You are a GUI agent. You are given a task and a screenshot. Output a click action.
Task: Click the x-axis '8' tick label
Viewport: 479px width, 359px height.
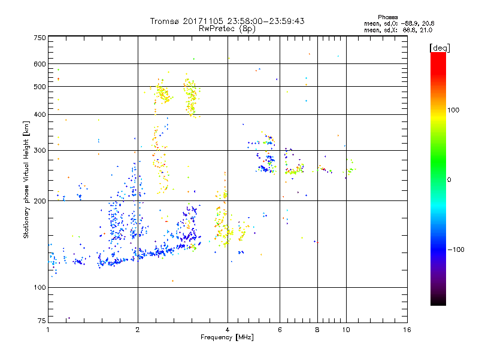[317, 330]
